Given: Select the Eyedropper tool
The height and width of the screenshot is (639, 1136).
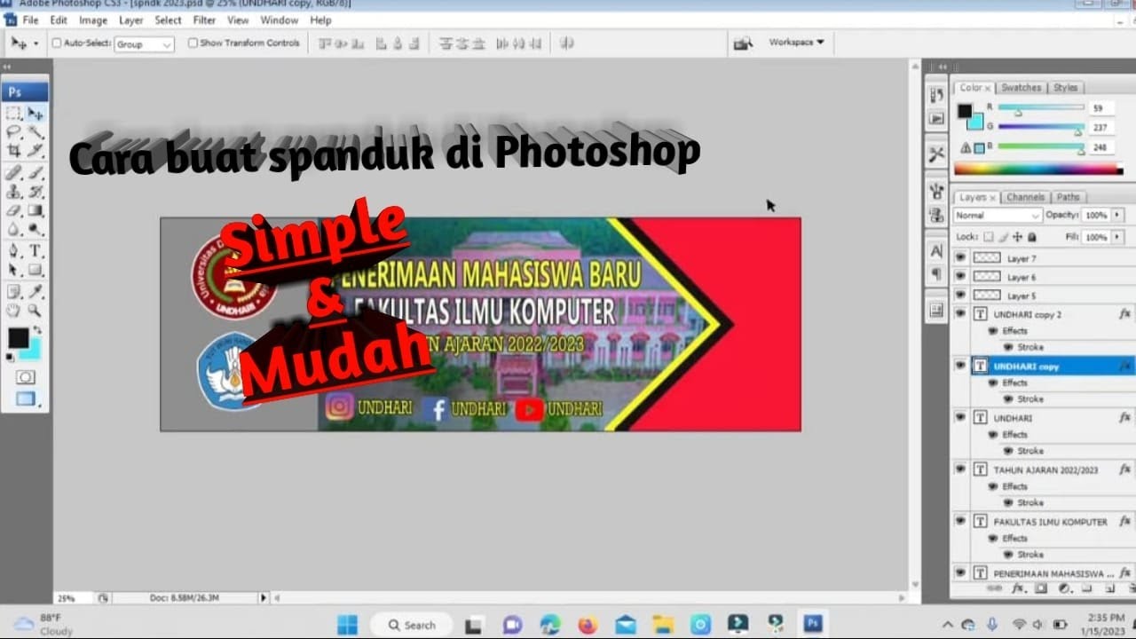Looking at the screenshot, I should pyautogui.click(x=35, y=291).
